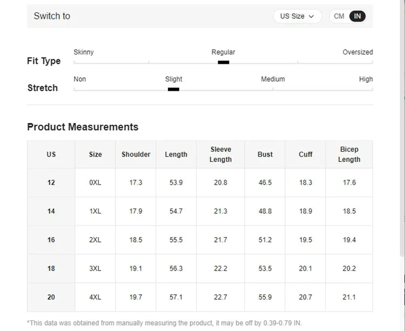The width and height of the screenshot is (405, 331).
Task: Click the High stretch label
Action: click(x=366, y=79)
